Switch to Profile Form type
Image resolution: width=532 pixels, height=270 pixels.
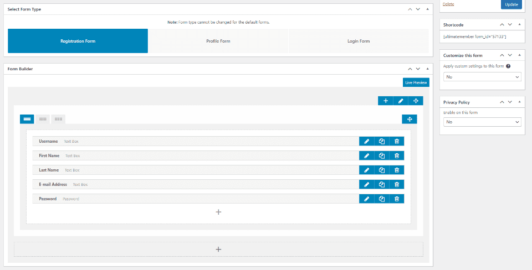click(x=218, y=41)
